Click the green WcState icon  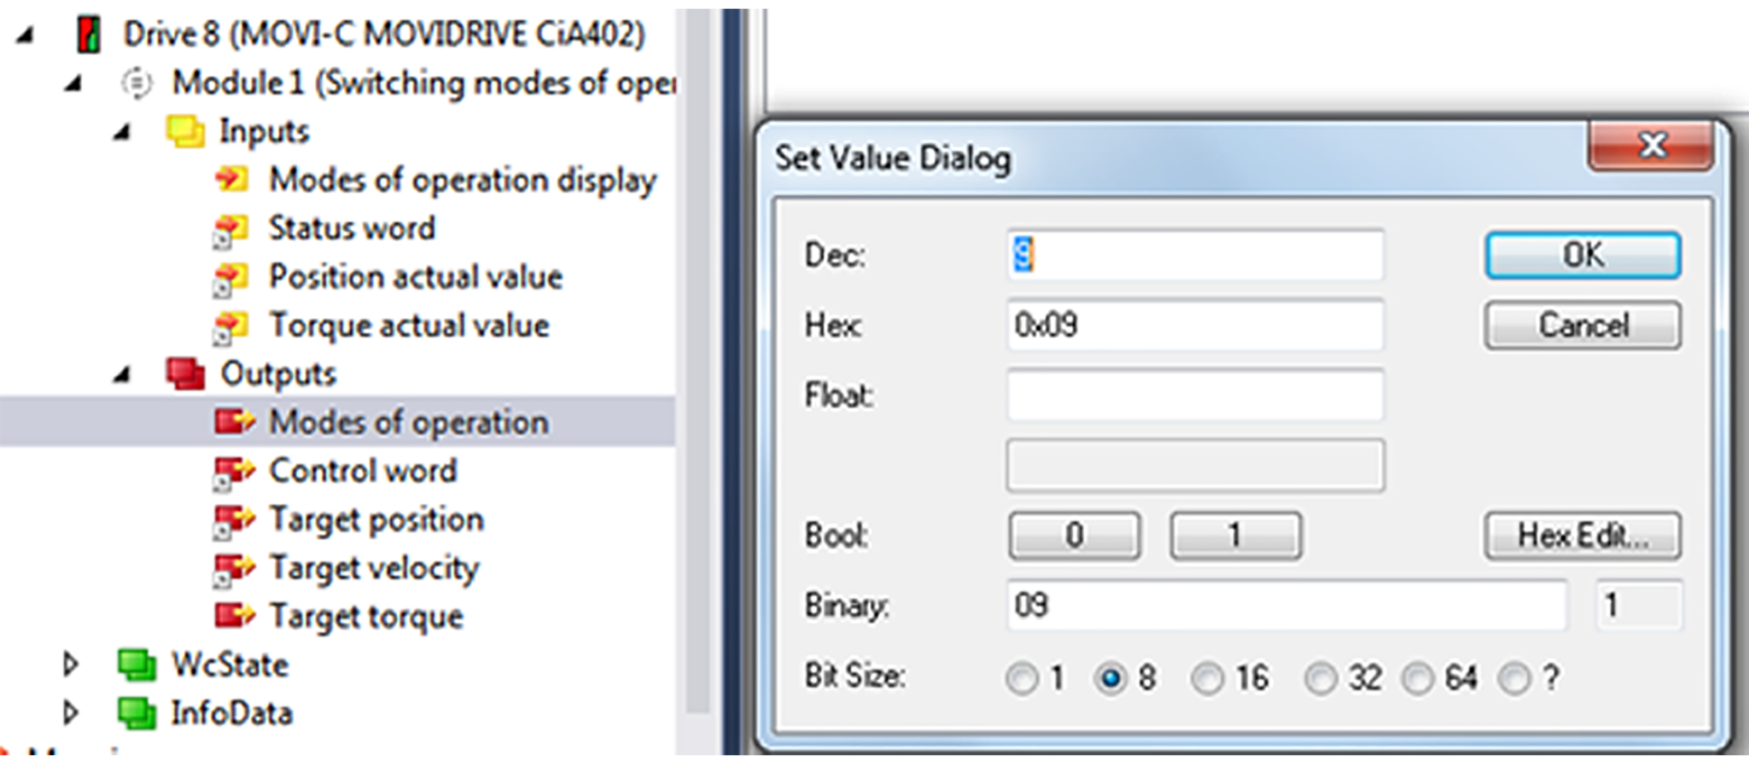[x=136, y=665]
